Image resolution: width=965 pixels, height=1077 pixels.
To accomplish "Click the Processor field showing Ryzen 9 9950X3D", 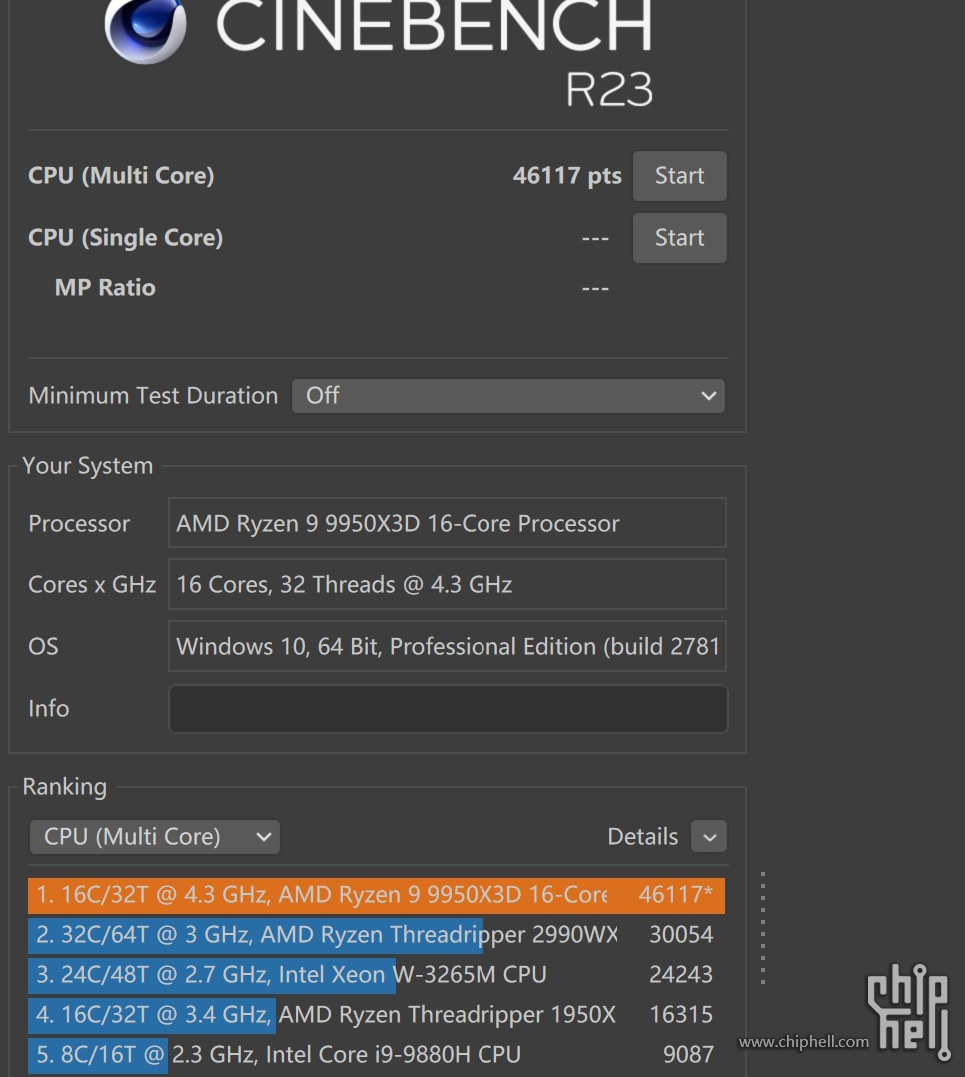I will [448, 523].
